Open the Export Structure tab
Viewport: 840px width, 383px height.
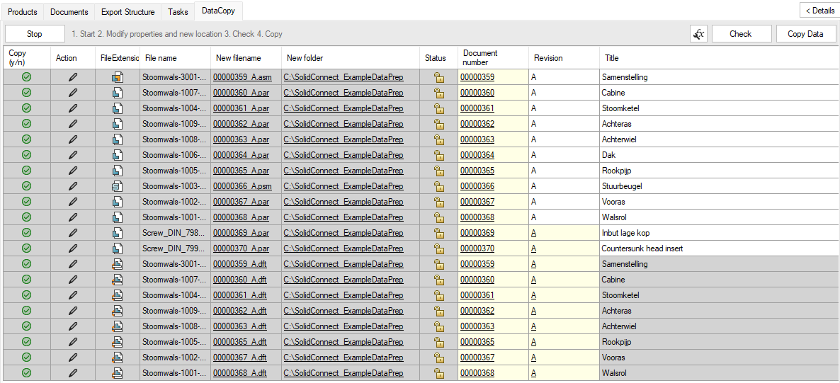coord(128,11)
